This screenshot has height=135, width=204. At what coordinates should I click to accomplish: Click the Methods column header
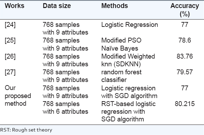click(x=114, y=6)
